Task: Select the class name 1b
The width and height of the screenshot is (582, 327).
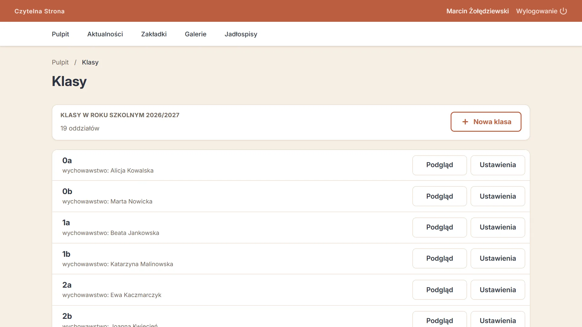Action: point(66,254)
